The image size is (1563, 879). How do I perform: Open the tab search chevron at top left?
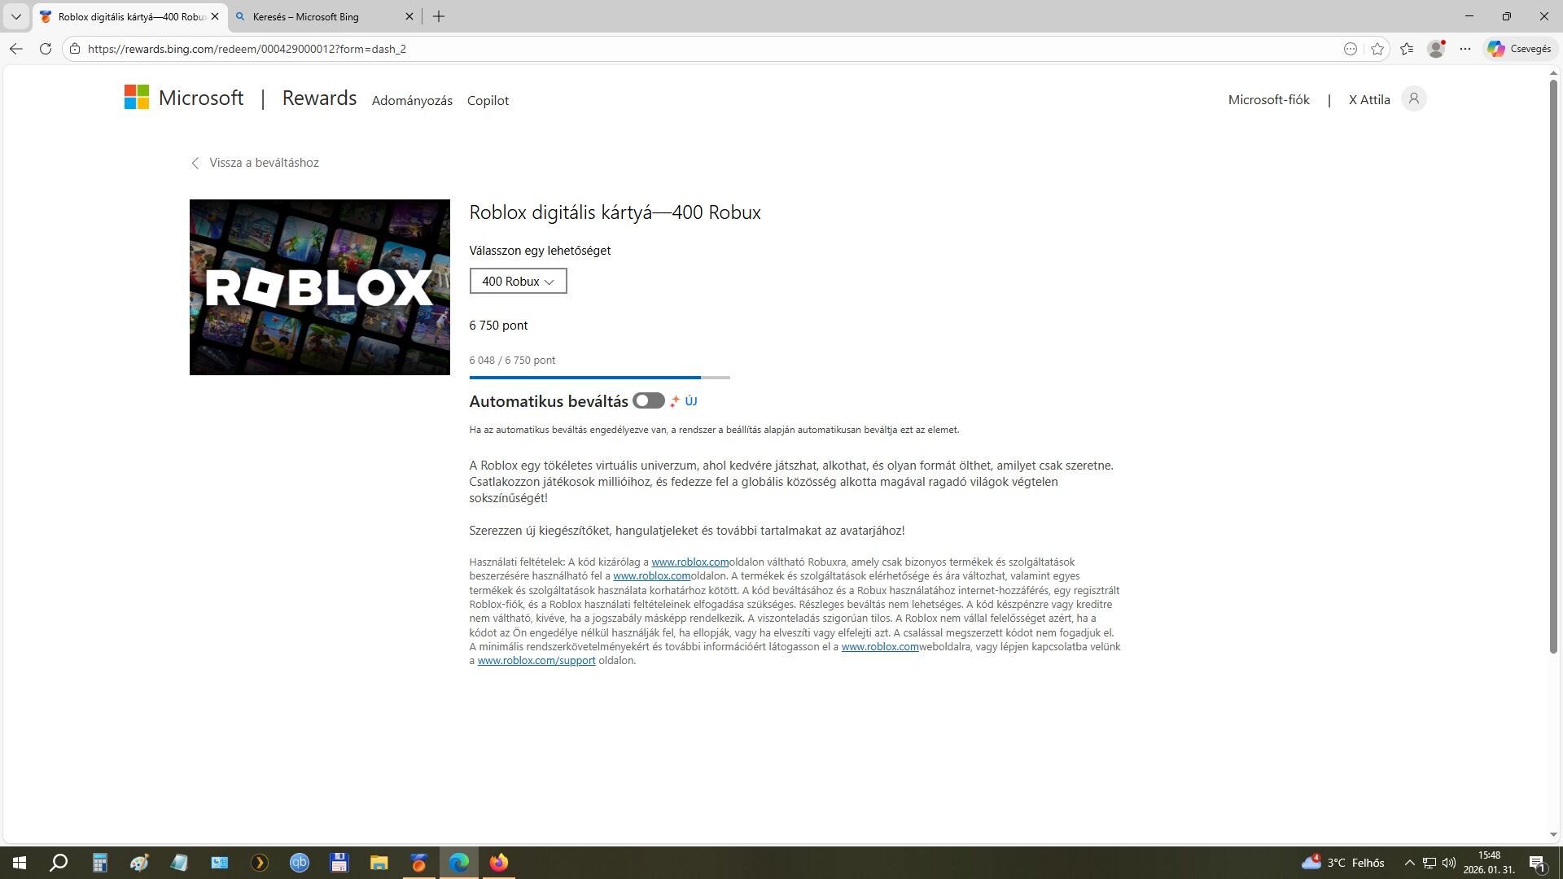pyautogui.click(x=15, y=16)
